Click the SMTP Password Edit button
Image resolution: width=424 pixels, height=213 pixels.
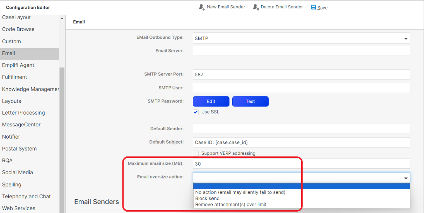(211, 102)
